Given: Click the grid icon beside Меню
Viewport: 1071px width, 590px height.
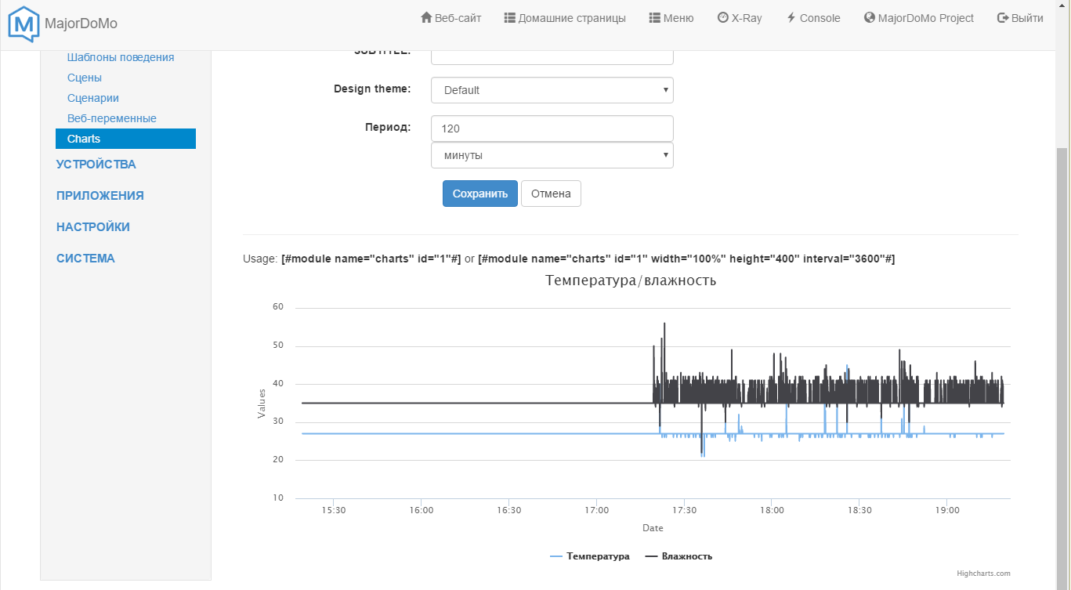Looking at the screenshot, I should click(654, 18).
